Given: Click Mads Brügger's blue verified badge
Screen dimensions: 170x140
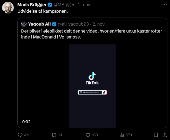Looking at the screenshot, I should tap(50, 5).
